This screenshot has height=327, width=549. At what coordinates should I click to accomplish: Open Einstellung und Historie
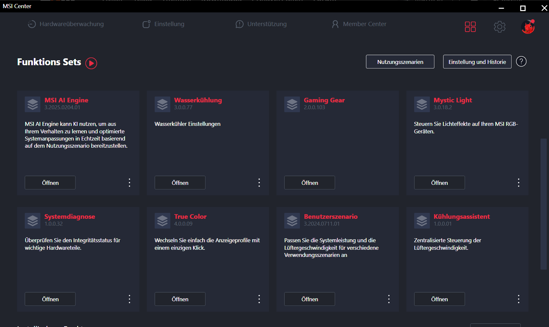pyautogui.click(x=477, y=62)
